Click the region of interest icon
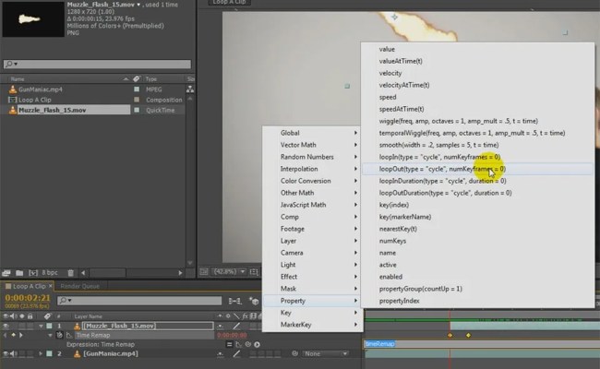The image size is (600, 369). 254,272
